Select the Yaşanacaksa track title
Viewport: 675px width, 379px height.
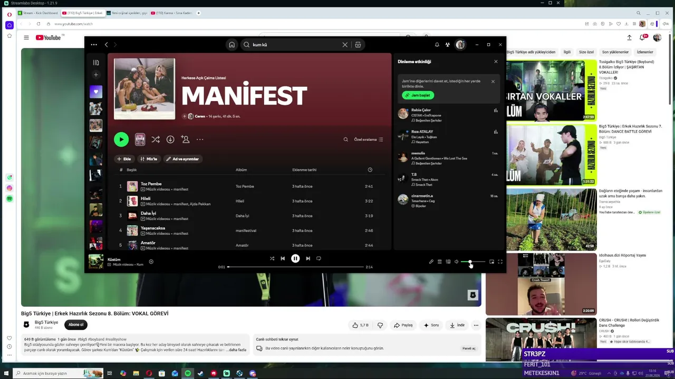pyautogui.click(x=153, y=228)
